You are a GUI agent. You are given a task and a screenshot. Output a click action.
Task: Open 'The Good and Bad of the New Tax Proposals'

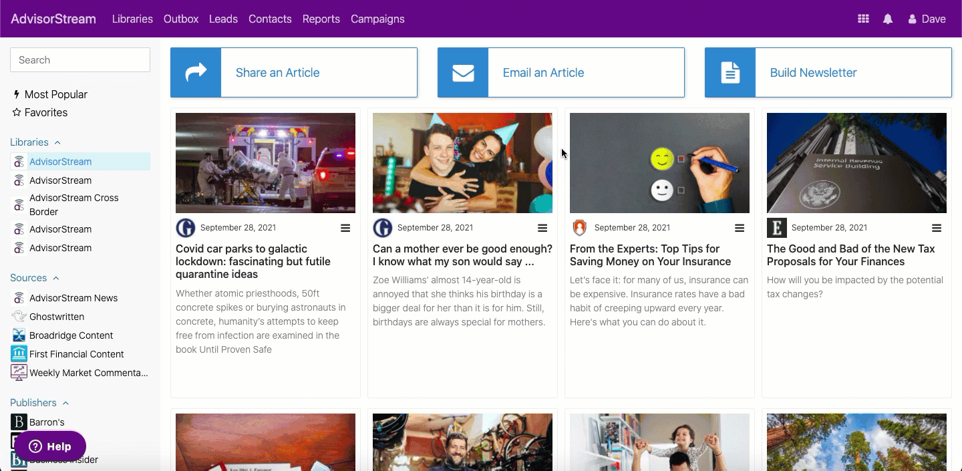(x=851, y=255)
